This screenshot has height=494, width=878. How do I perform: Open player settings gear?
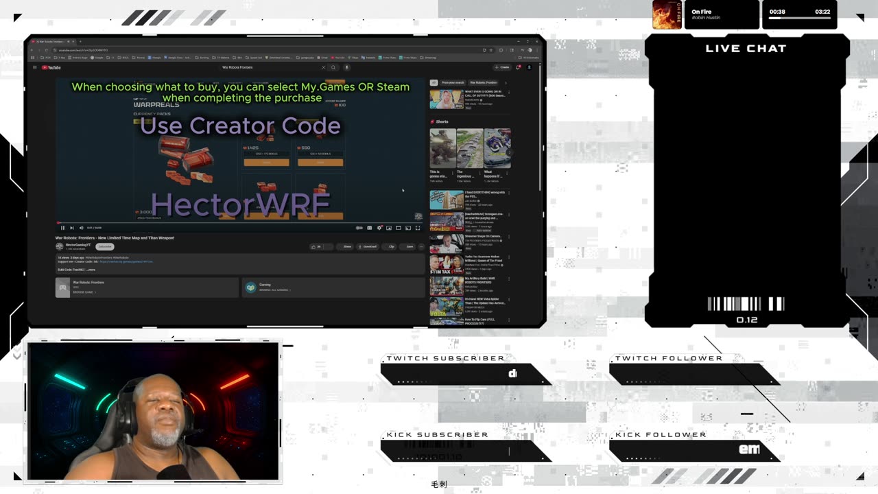[379, 227]
